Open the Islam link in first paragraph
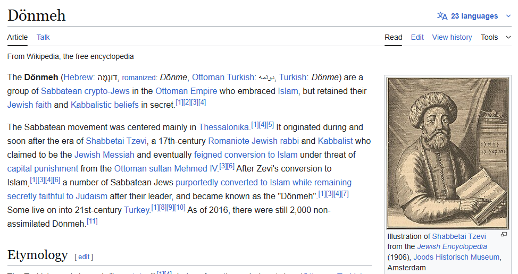The width and height of the screenshot is (518, 274). point(288,91)
